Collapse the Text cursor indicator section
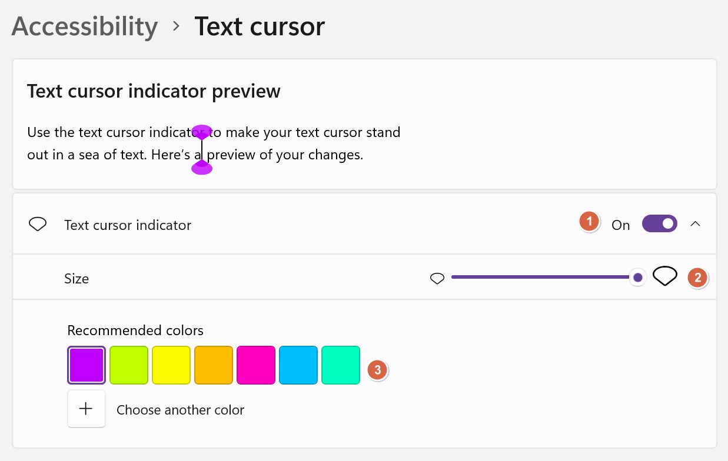 point(696,223)
